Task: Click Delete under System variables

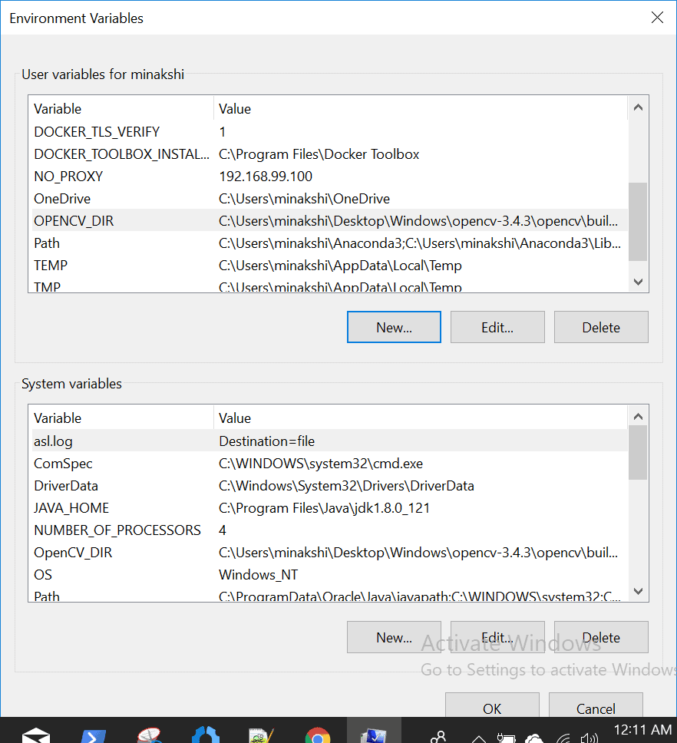Action: point(601,637)
